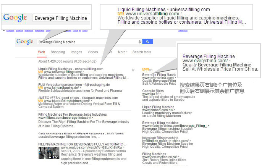Click the Google logo beside the search box
262x168 pixels.
24,41
